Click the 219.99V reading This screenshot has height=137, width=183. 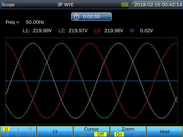[x=42, y=31]
